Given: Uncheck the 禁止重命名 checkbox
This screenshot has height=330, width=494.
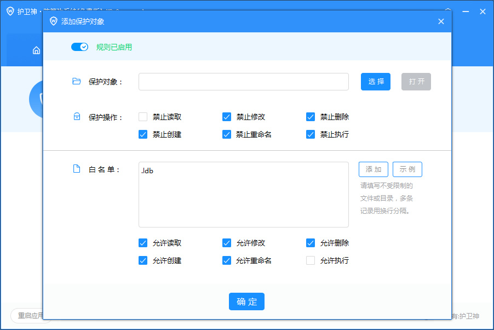Looking at the screenshot, I should [x=227, y=134].
